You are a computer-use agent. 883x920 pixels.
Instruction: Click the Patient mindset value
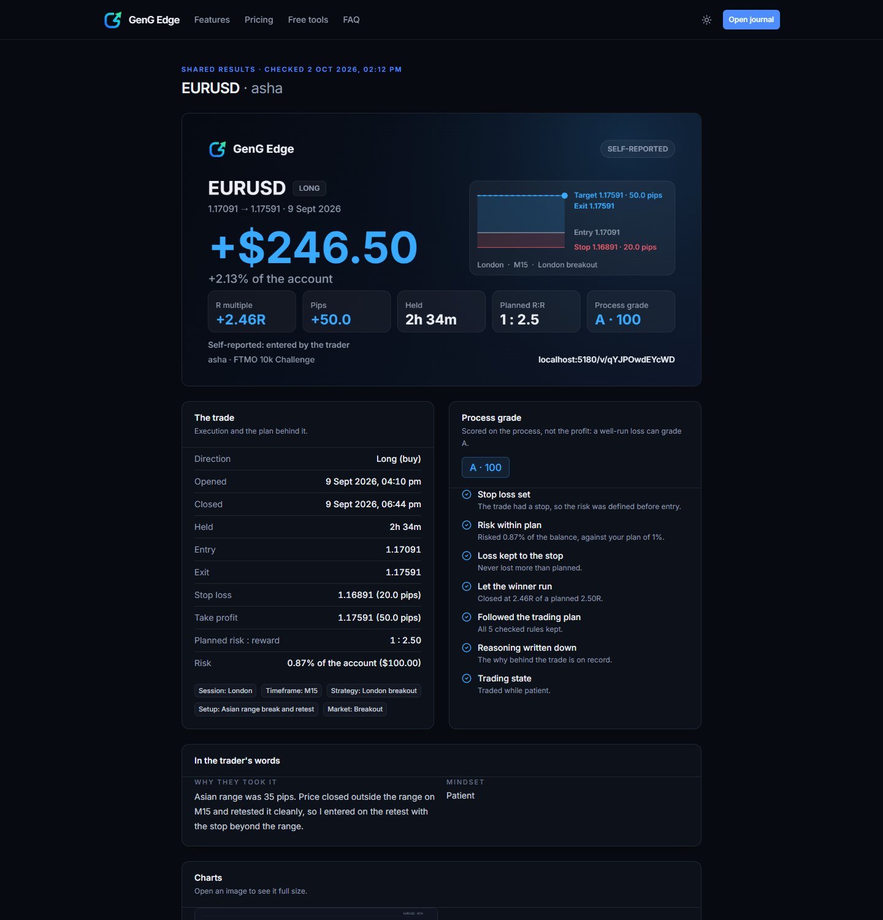[461, 795]
